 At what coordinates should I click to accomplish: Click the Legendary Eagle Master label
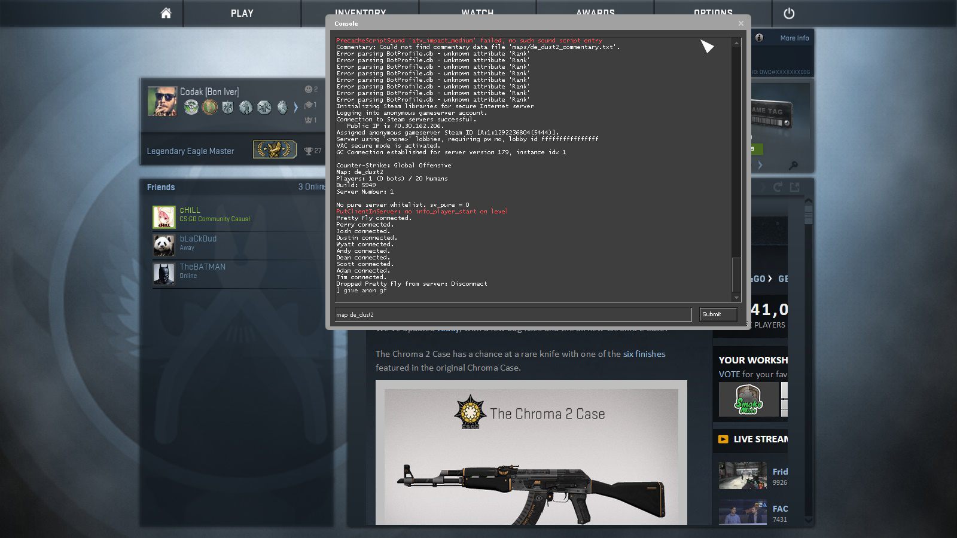[190, 151]
